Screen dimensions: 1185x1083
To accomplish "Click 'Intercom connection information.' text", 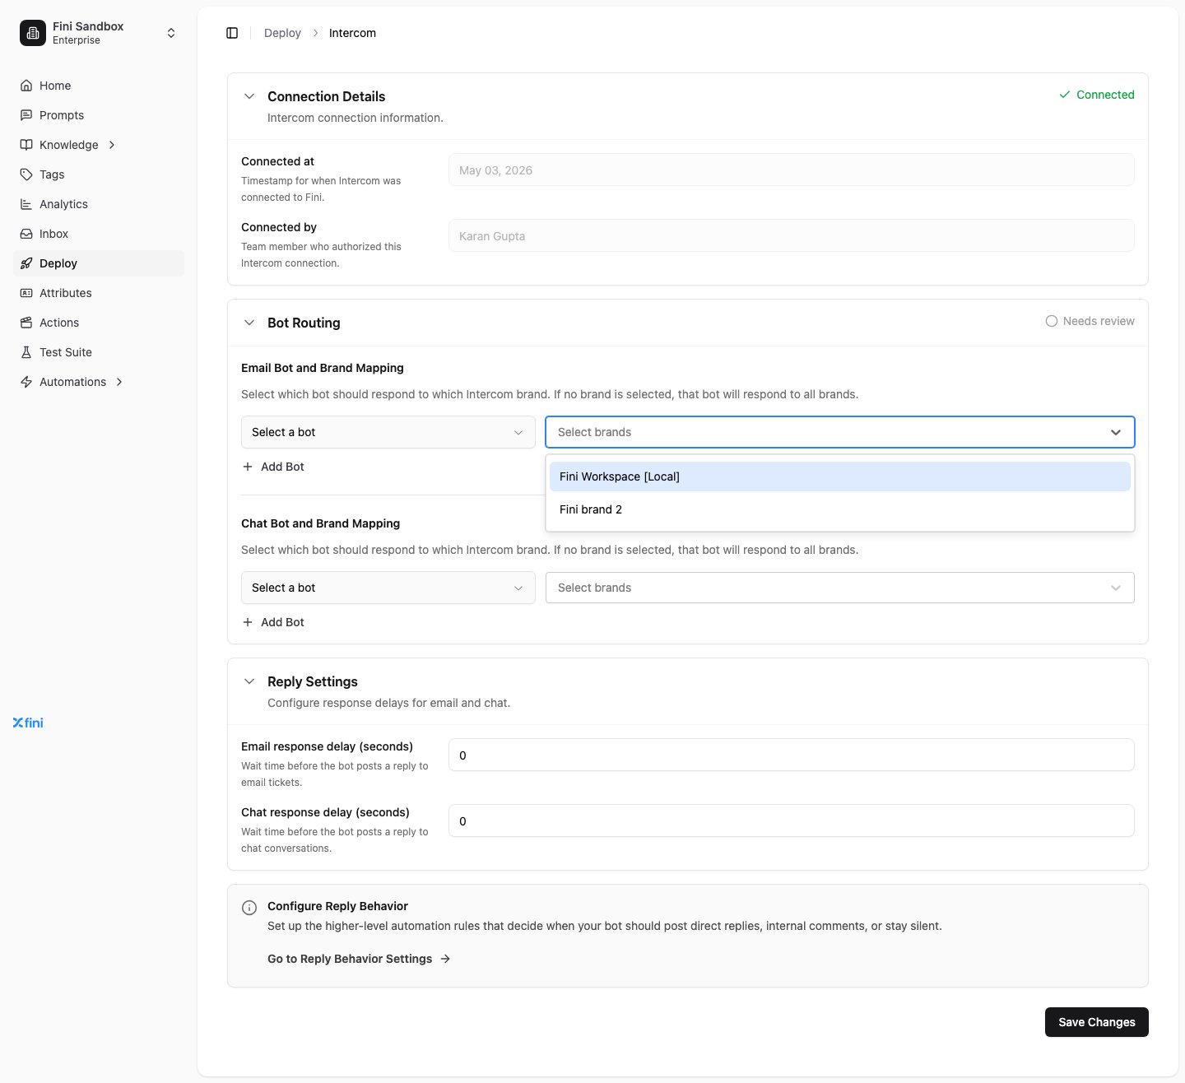I will click(355, 118).
